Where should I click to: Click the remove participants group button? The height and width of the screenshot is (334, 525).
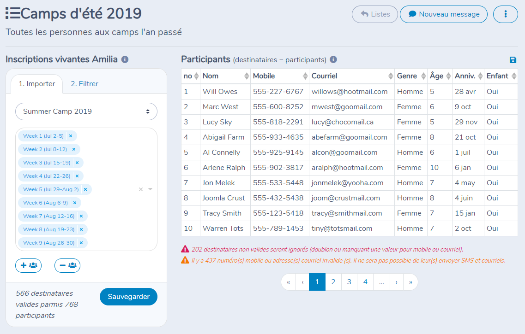[67, 265]
